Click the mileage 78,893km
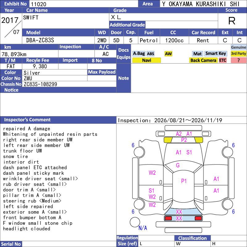Image resolution: width=247 pixels, height=247 pixels. (x=14, y=54)
